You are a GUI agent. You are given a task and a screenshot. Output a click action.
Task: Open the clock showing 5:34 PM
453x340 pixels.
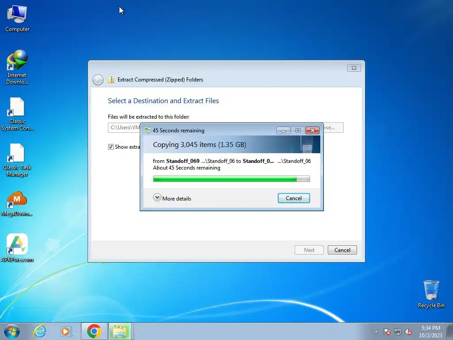tap(430, 332)
